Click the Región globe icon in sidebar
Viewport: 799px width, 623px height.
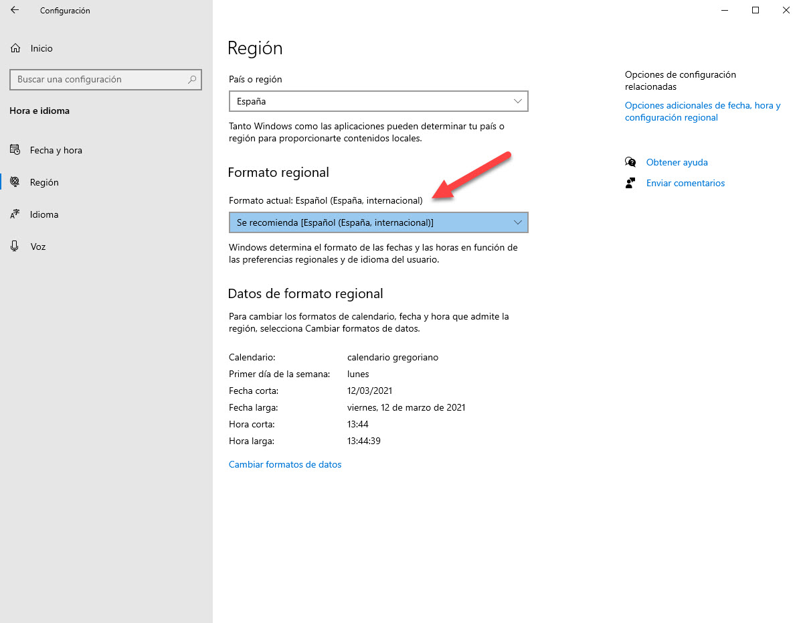(15, 182)
